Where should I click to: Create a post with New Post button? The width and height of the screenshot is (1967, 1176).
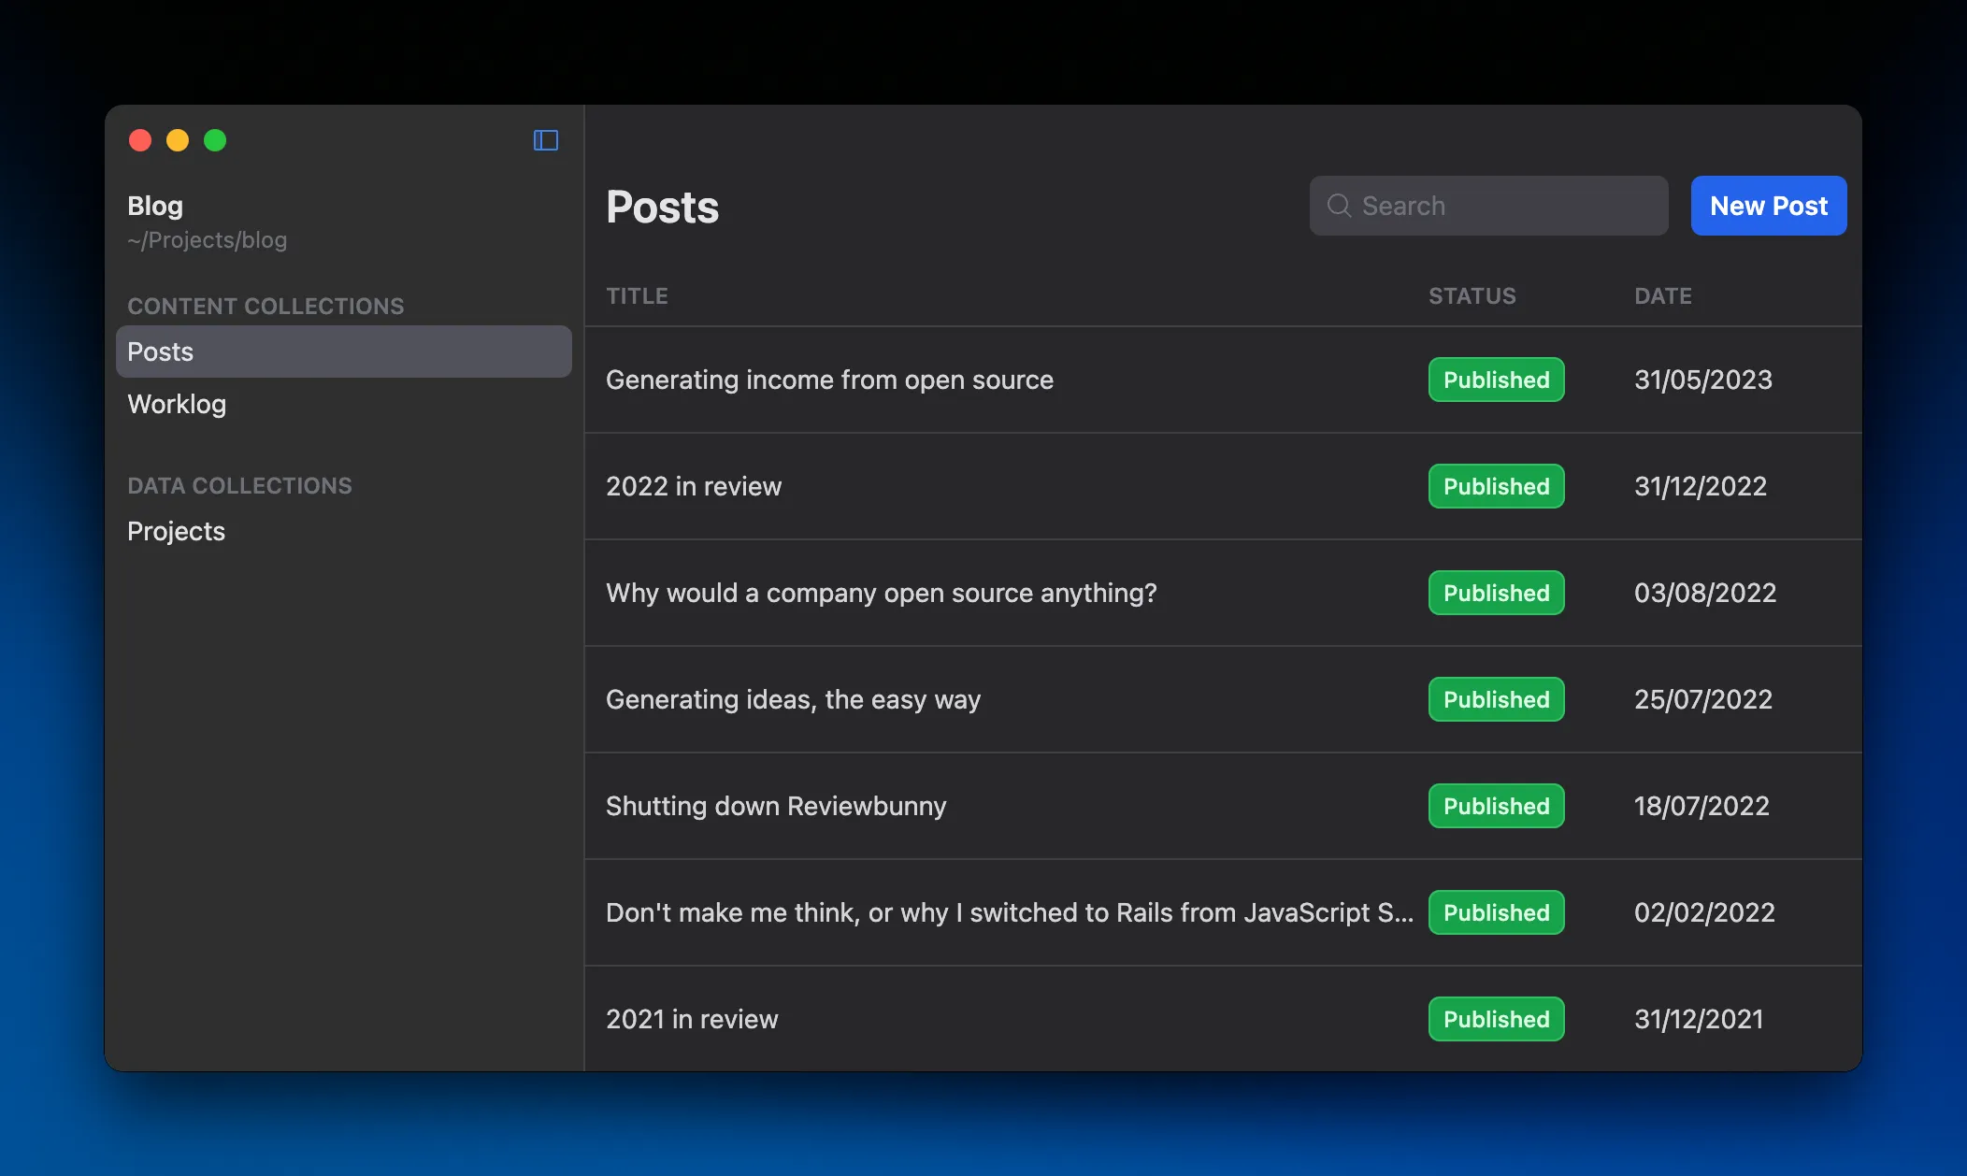click(x=1769, y=206)
